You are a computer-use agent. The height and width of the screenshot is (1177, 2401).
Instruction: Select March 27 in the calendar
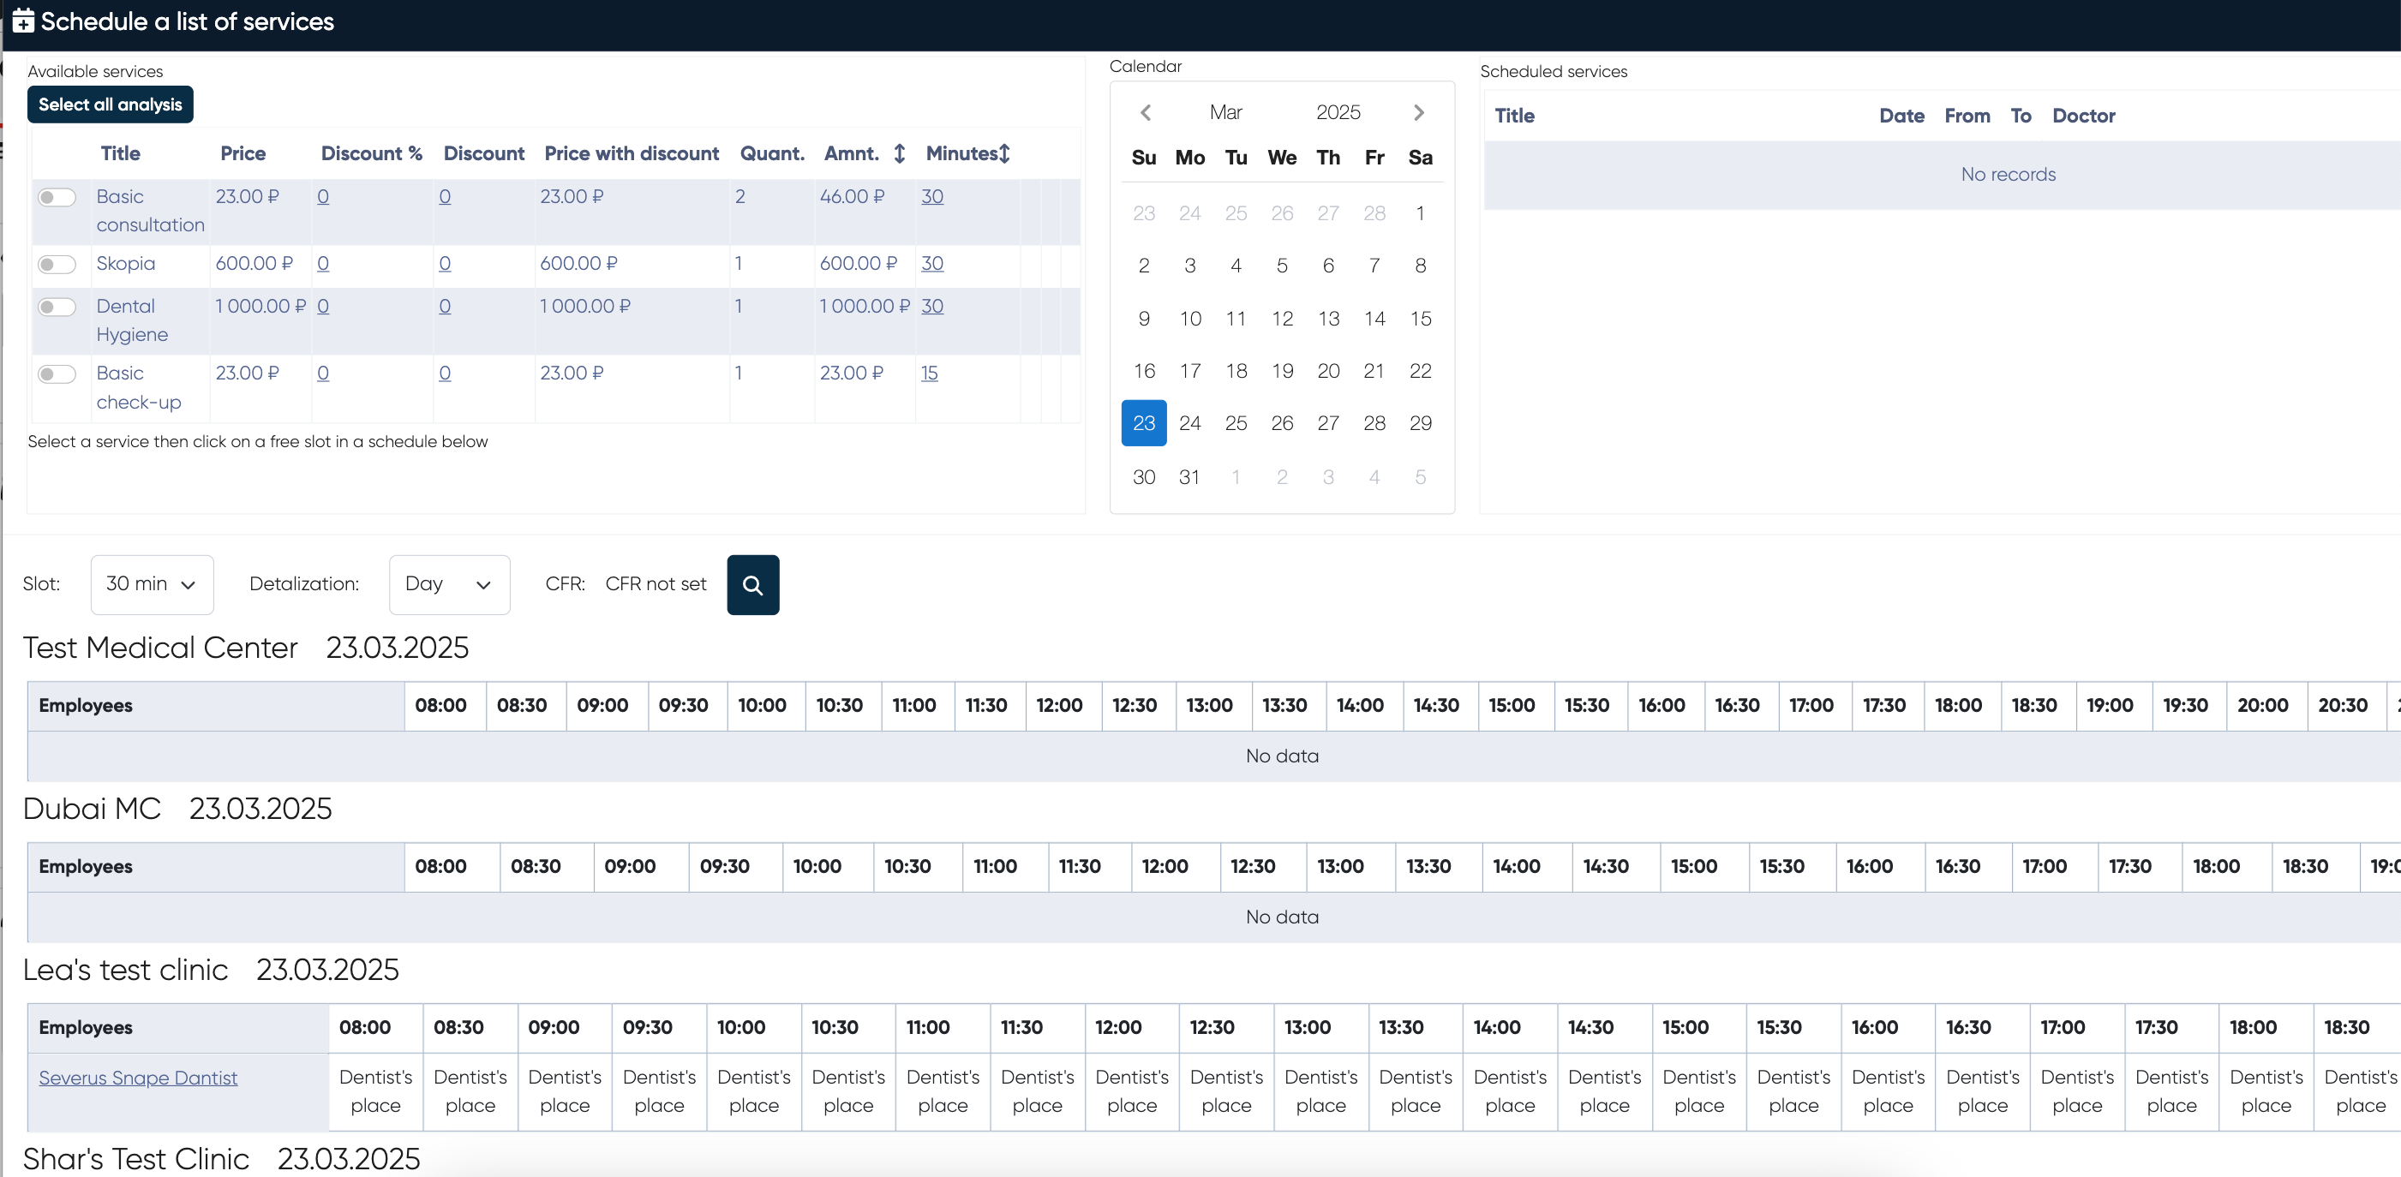coord(1327,423)
